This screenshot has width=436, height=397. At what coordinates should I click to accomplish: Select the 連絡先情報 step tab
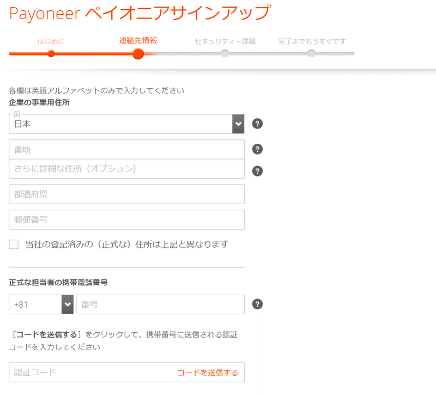point(138,40)
